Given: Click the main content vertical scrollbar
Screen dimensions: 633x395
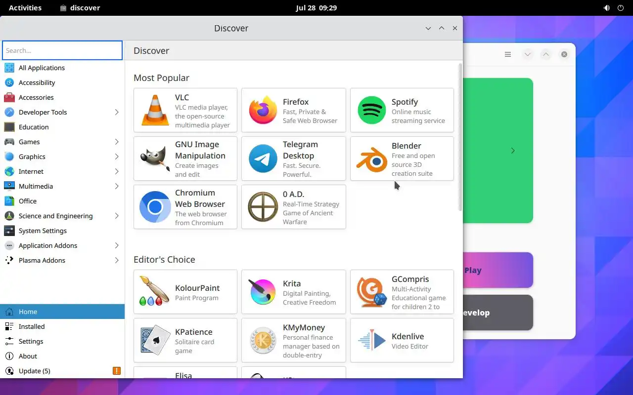Looking at the screenshot, I should coord(460,137).
